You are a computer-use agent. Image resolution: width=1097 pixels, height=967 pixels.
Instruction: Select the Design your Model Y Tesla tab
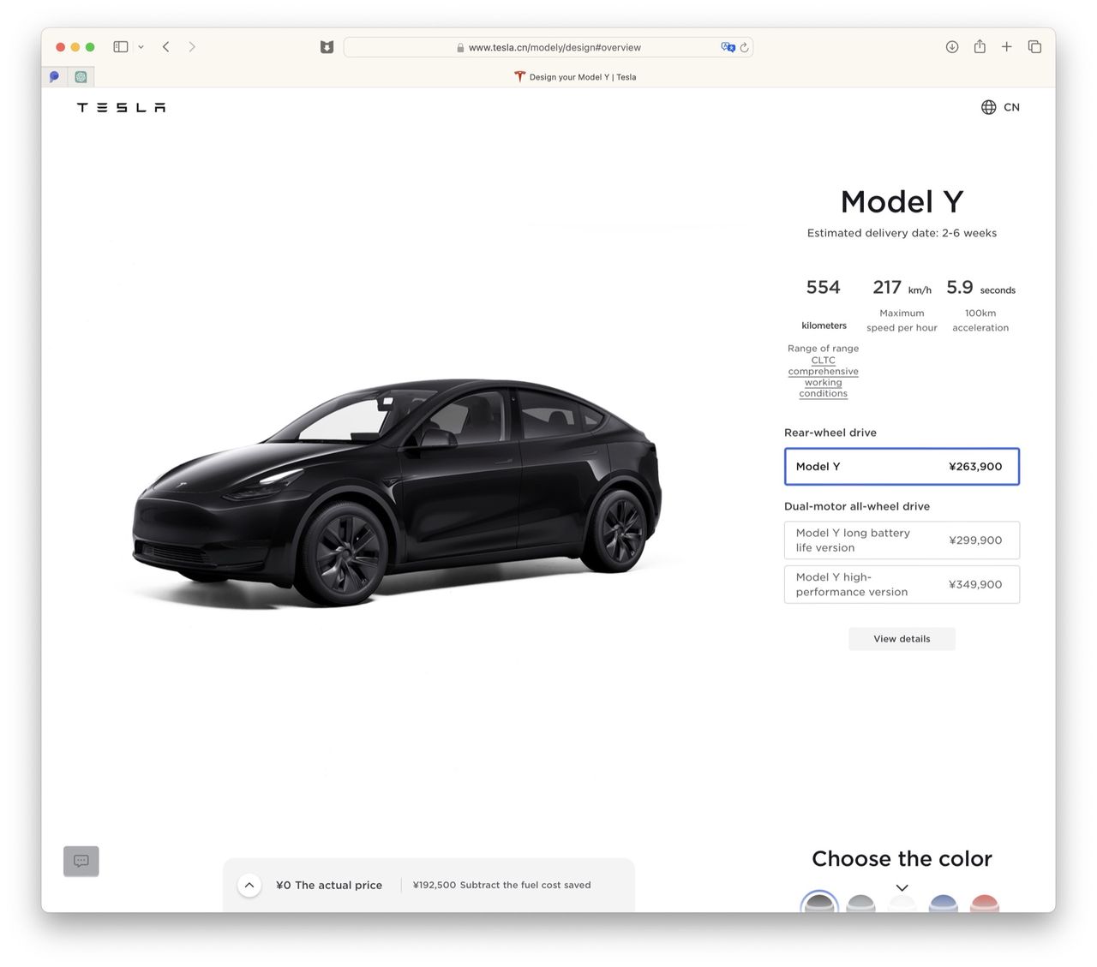[x=576, y=76]
